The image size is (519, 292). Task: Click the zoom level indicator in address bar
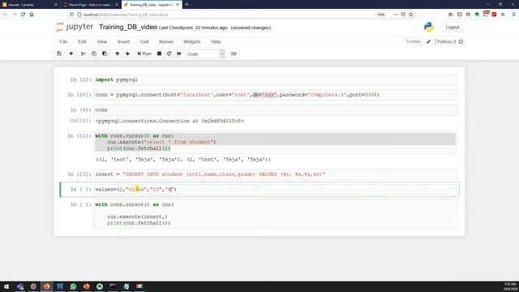pos(381,15)
